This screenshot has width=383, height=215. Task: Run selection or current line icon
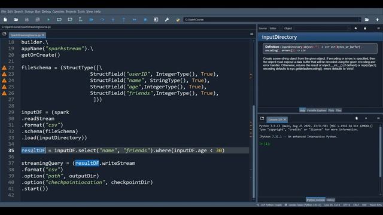[81, 20]
